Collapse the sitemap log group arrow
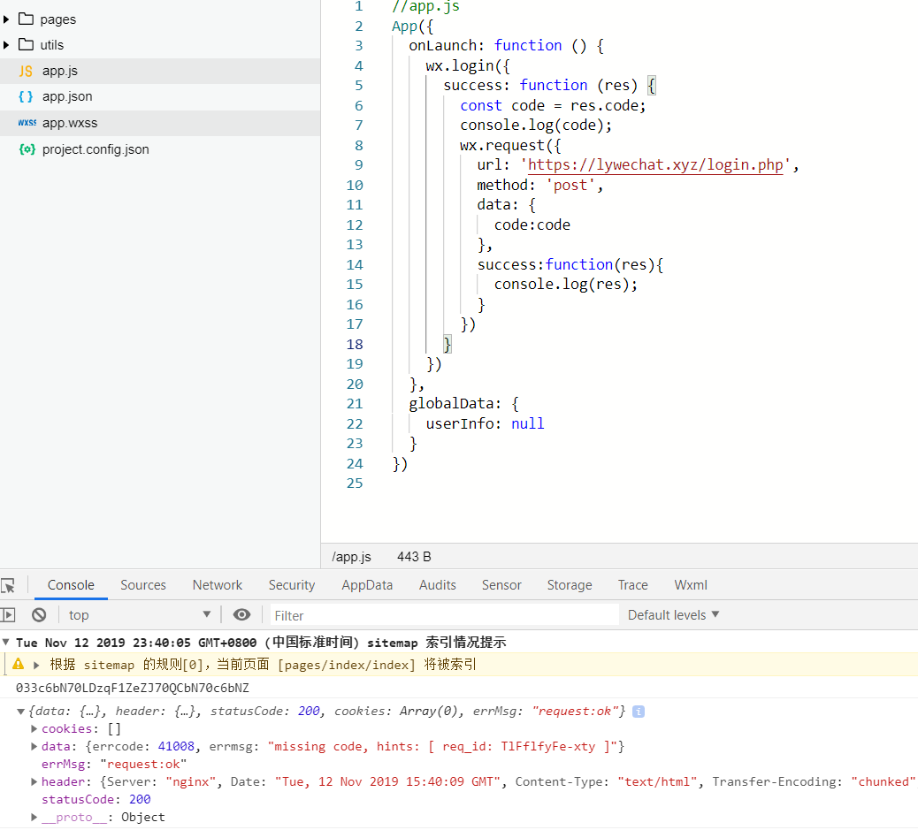This screenshot has width=918, height=830. click(6, 642)
